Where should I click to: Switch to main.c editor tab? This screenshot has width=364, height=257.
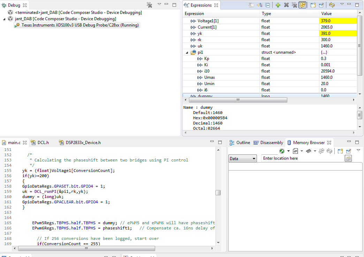click(14, 143)
